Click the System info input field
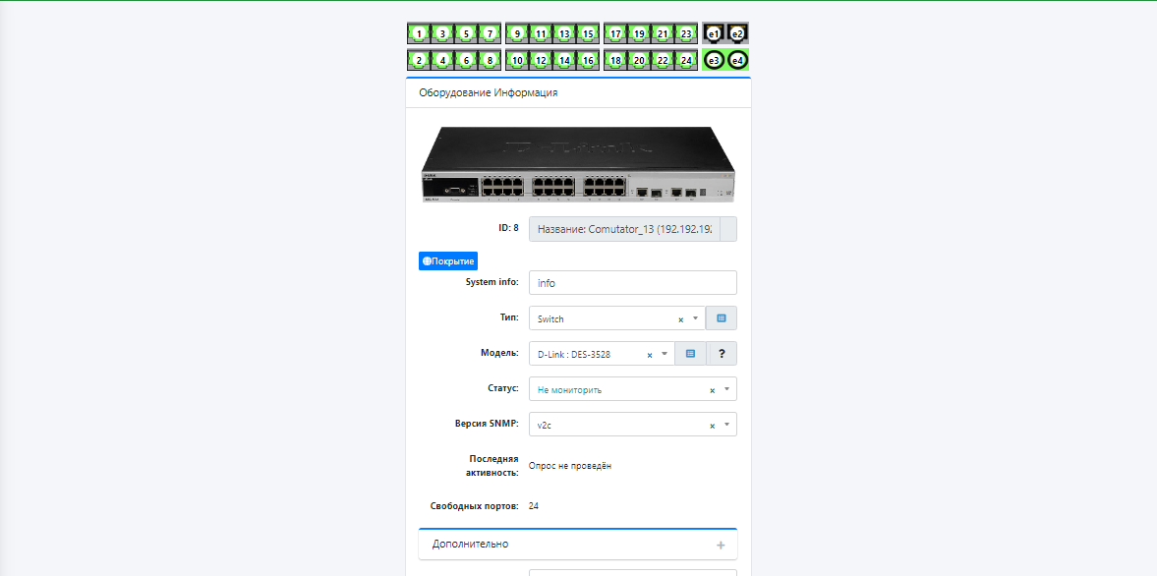 click(x=632, y=283)
